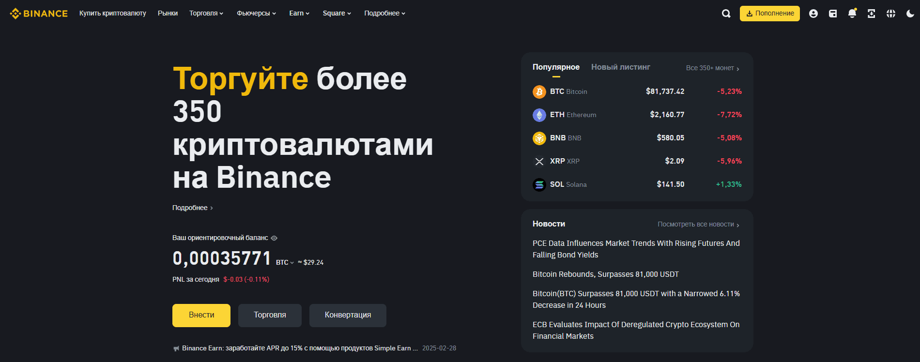
Task: Click the ≈ $29.24 estimate
Action: pos(310,262)
